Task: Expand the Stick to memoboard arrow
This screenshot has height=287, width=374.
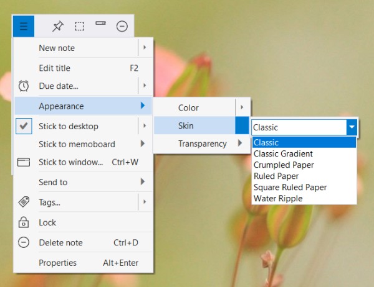Action: coord(143,143)
